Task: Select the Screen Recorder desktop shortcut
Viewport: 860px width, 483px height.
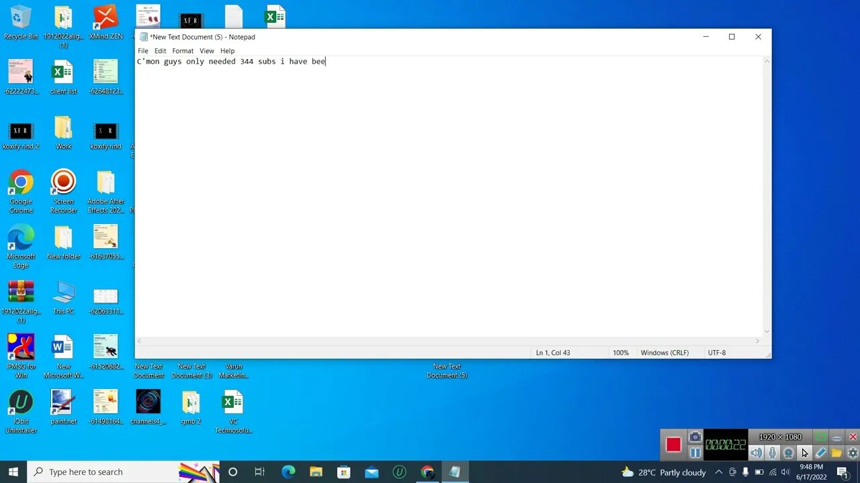Action: [x=63, y=191]
